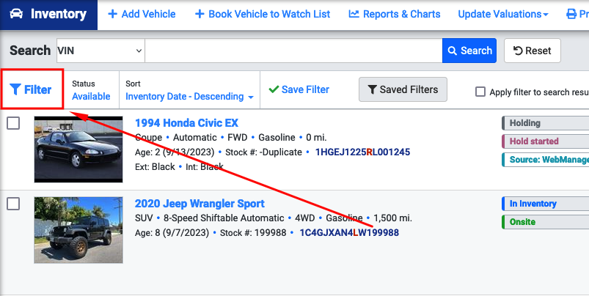This screenshot has height=296, width=589.
Task: Click the magnifier icon on Search button
Action: (x=453, y=51)
